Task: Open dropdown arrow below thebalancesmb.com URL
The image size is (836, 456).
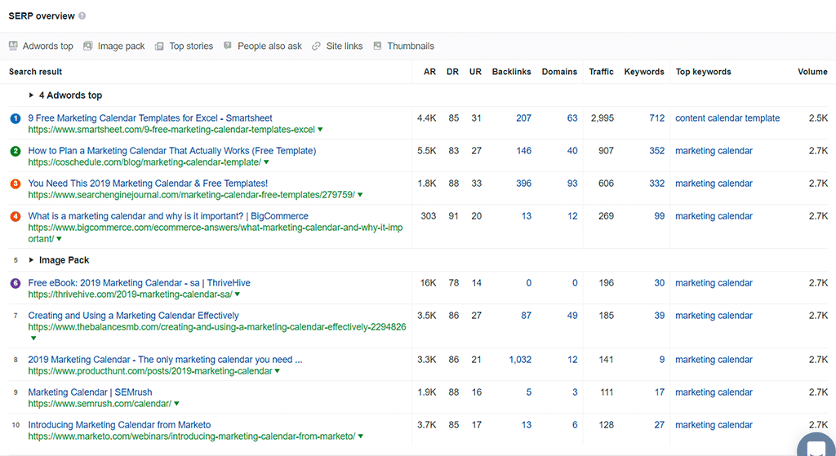Action: pos(33,339)
